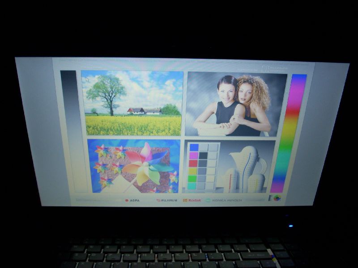Click the colorful pinwheel image
Screen dimensions: 358x268
pos(134,166)
